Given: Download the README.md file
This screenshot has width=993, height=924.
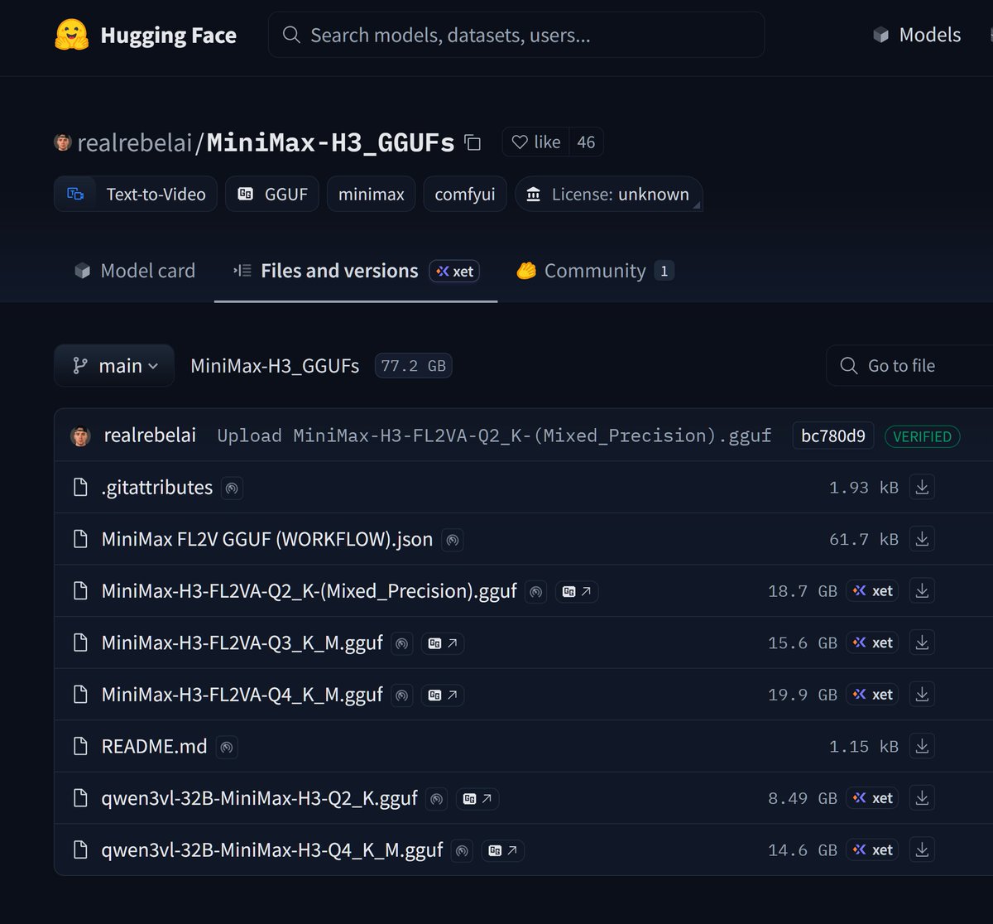Looking at the screenshot, I should (922, 747).
